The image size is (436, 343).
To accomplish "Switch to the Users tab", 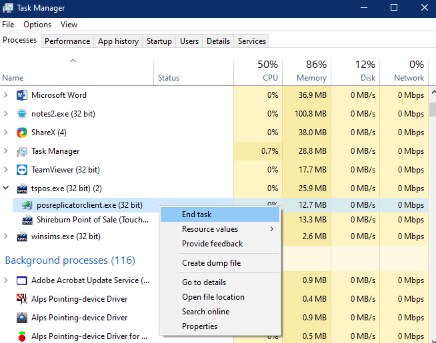I will pyautogui.click(x=189, y=41).
